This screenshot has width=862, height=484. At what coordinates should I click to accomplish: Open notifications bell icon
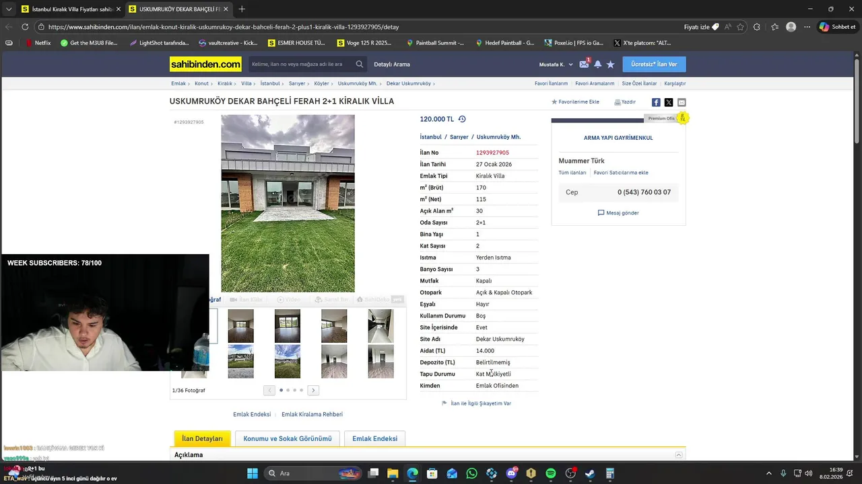pos(597,65)
